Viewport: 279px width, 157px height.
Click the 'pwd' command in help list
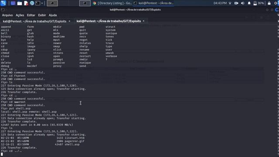pos(82,27)
